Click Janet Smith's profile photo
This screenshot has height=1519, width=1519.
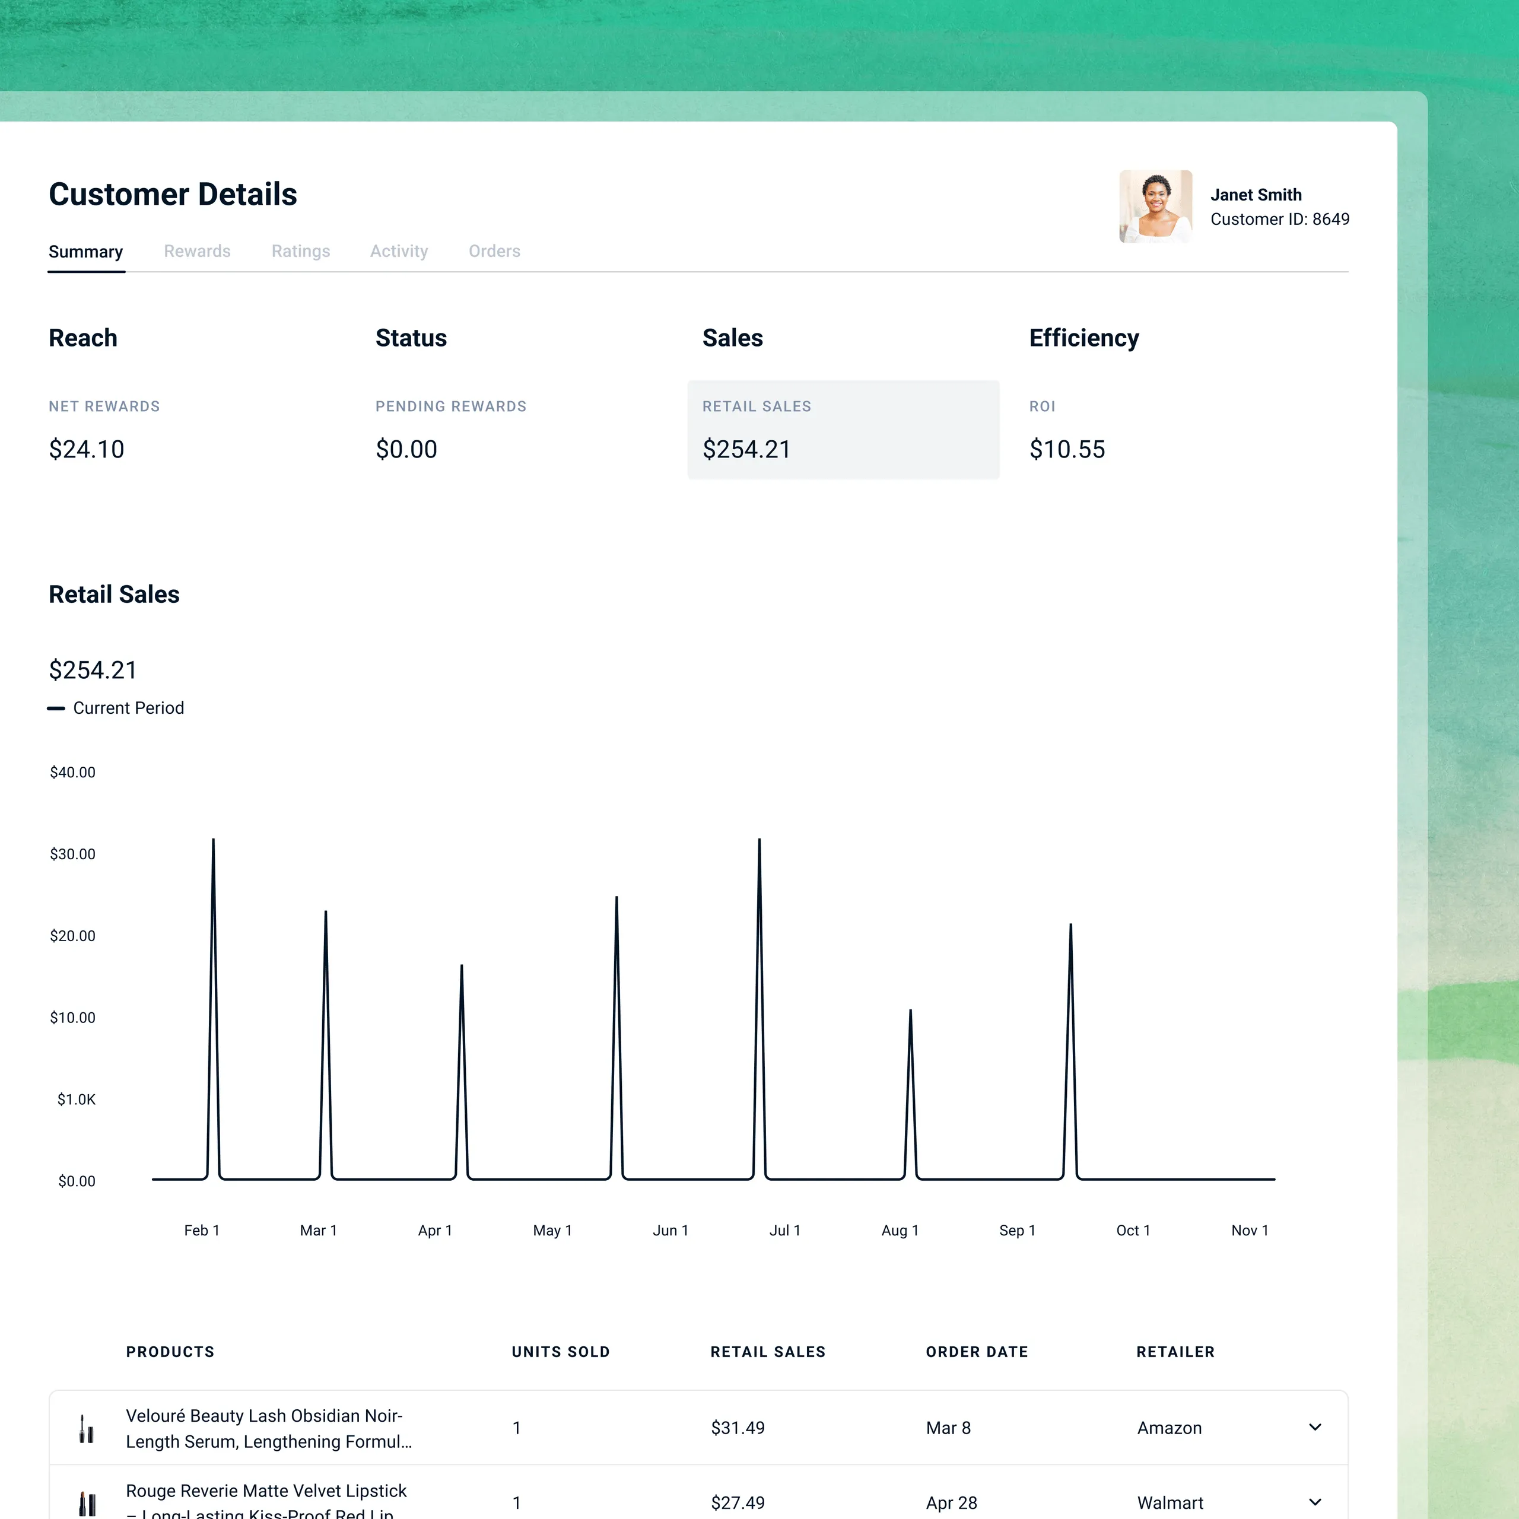[1155, 206]
